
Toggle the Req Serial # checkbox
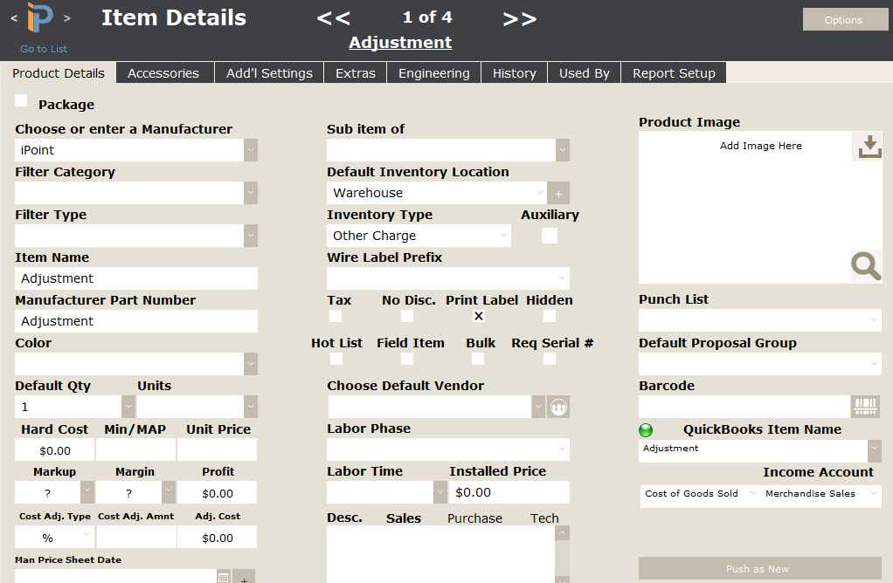549,358
